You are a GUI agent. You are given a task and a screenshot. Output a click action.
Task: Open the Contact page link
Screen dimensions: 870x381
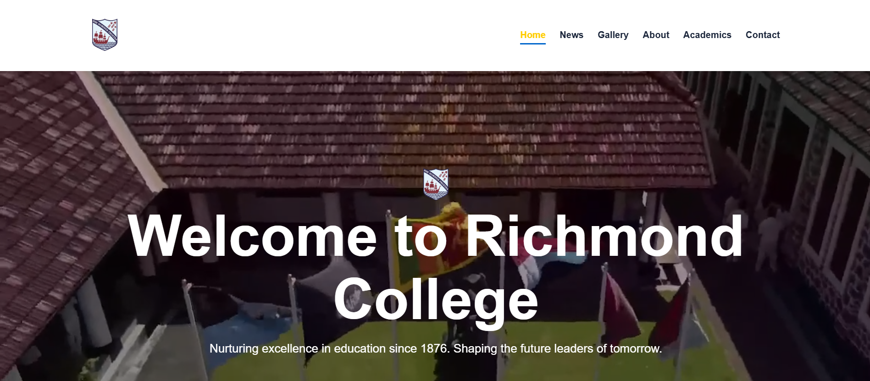pyautogui.click(x=762, y=35)
